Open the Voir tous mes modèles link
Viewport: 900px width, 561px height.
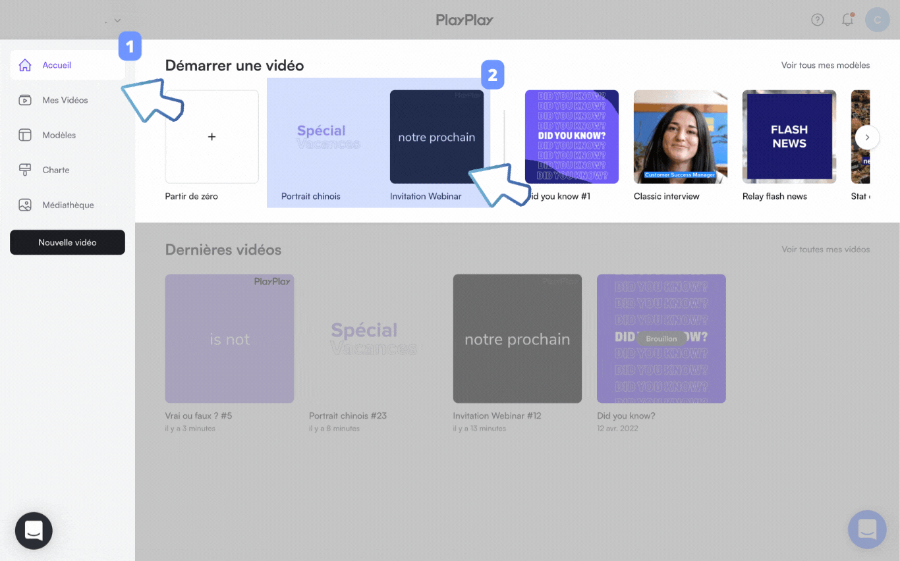(825, 65)
